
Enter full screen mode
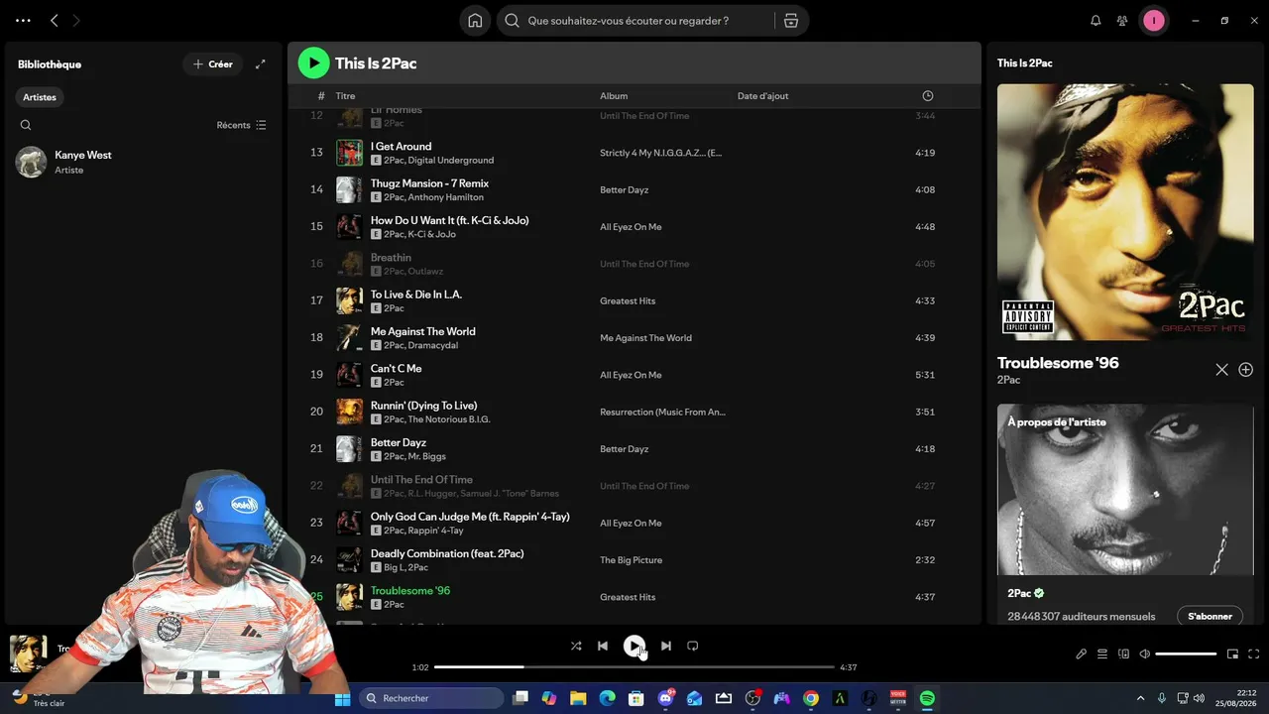[1254, 654]
